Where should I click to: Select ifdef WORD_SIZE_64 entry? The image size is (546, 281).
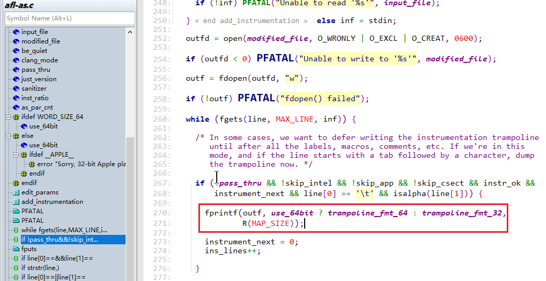52,117
